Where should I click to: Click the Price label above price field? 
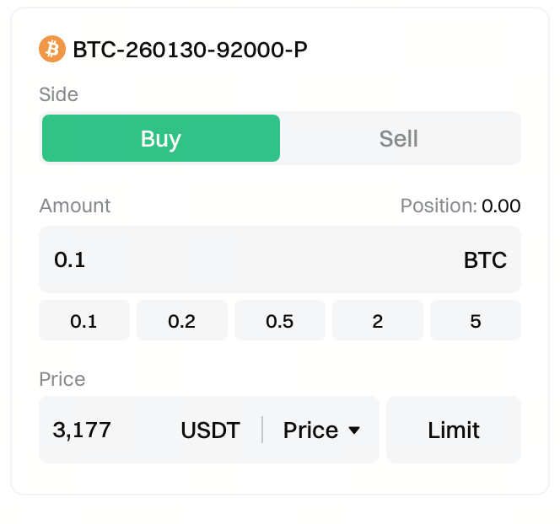[x=62, y=378]
